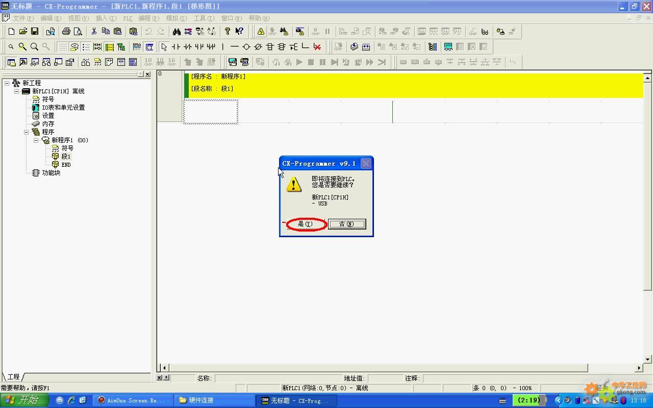Close the CX-Programmer v9.1 dialog
653x408 pixels.
point(366,164)
